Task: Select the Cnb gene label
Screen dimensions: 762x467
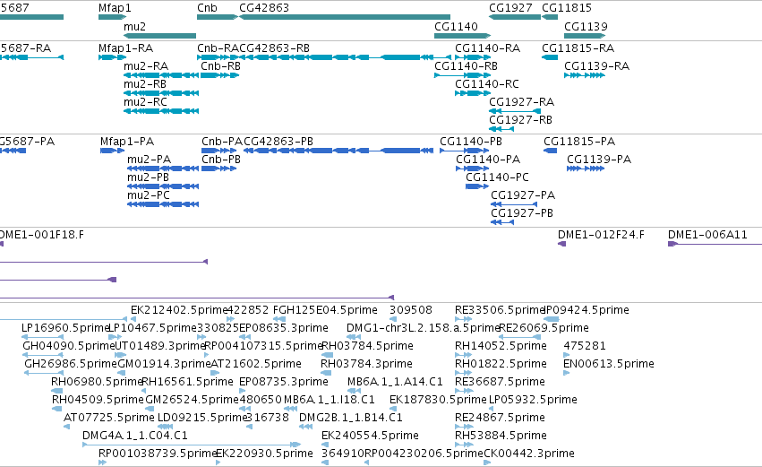Action: click(207, 8)
